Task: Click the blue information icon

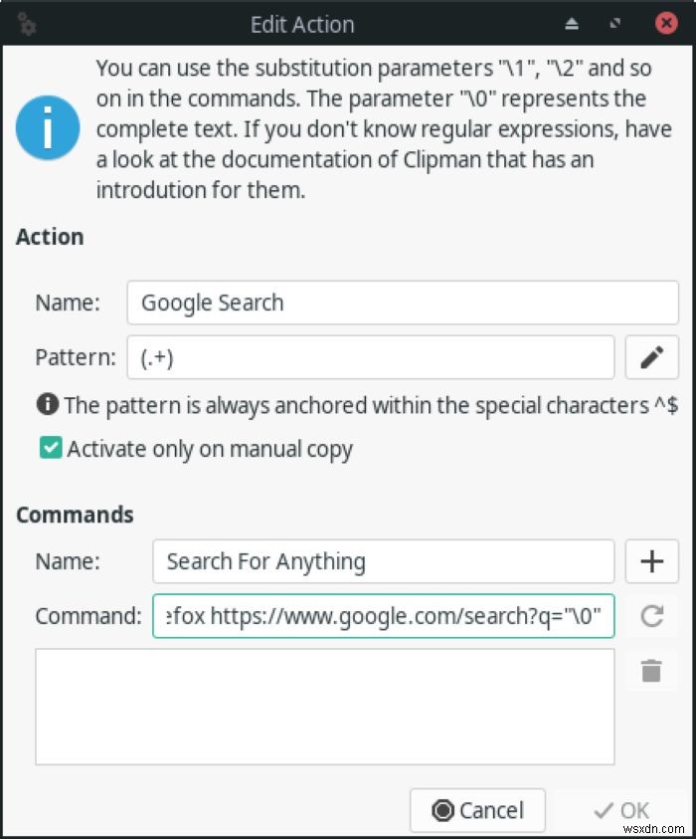Action: 46,127
